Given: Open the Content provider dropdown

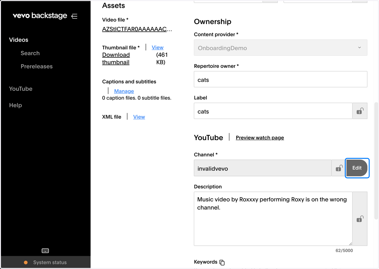Looking at the screenshot, I should [280, 48].
